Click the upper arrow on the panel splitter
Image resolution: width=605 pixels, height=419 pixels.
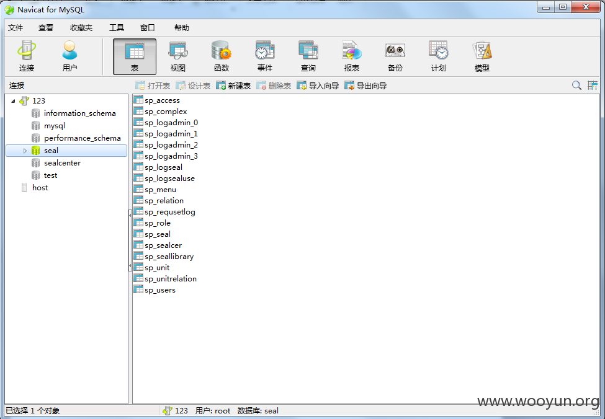[130, 216]
